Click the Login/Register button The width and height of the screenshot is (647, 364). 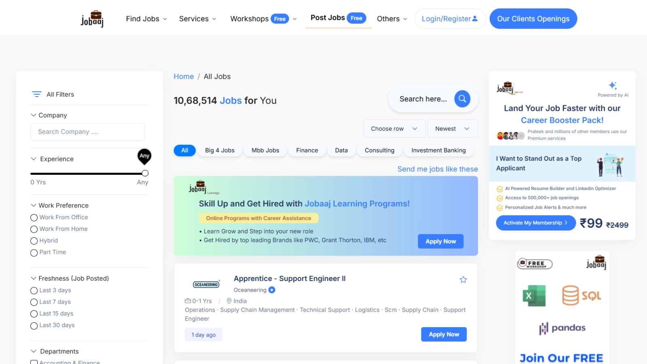(450, 19)
